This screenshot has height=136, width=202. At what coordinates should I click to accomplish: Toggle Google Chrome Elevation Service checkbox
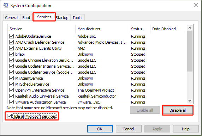click(x=11, y=60)
